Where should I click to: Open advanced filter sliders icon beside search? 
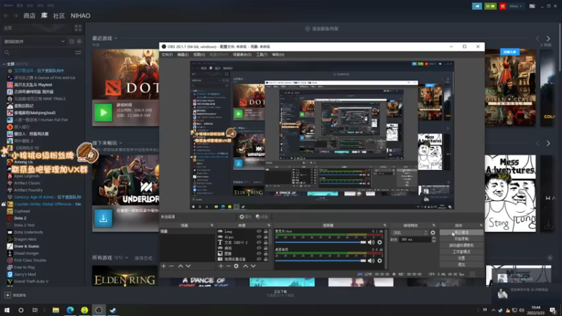[x=78, y=53]
